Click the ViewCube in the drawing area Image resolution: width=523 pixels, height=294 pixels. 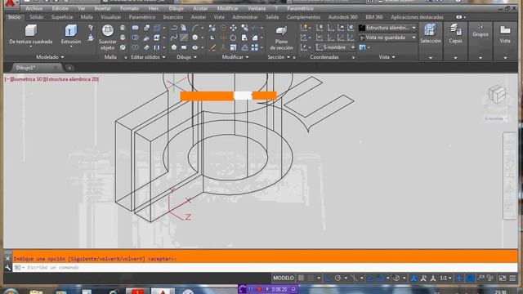coord(497,94)
